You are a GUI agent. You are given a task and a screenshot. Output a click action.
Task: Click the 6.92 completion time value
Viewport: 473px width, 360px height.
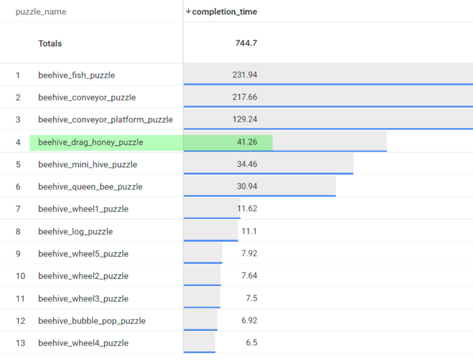(249, 320)
